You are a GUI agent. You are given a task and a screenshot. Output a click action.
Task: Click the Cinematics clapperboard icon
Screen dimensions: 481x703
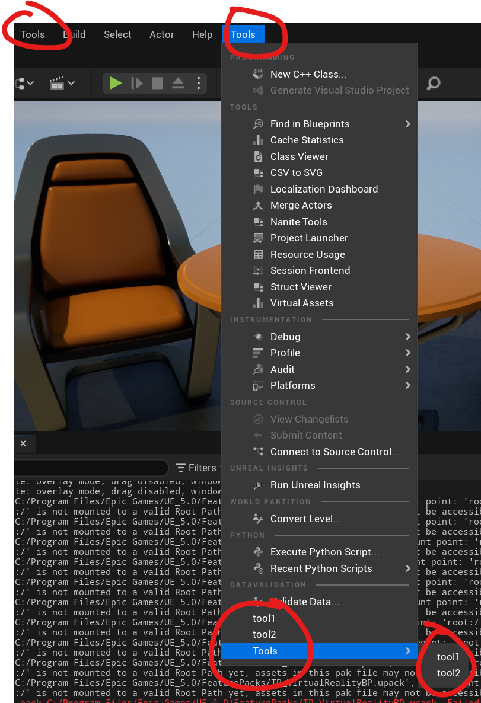(58, 83)
